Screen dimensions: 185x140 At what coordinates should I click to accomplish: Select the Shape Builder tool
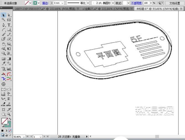click(x=3, y=53)
